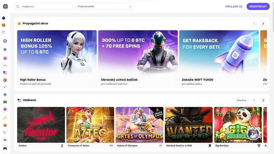Open the casino spade icon in sidebar
Image resolution: width=274 pixels, height=154 pixels.
coord(5,18)
